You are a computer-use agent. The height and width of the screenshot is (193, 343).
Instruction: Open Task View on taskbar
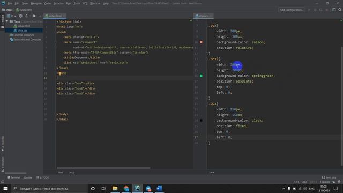103,188
